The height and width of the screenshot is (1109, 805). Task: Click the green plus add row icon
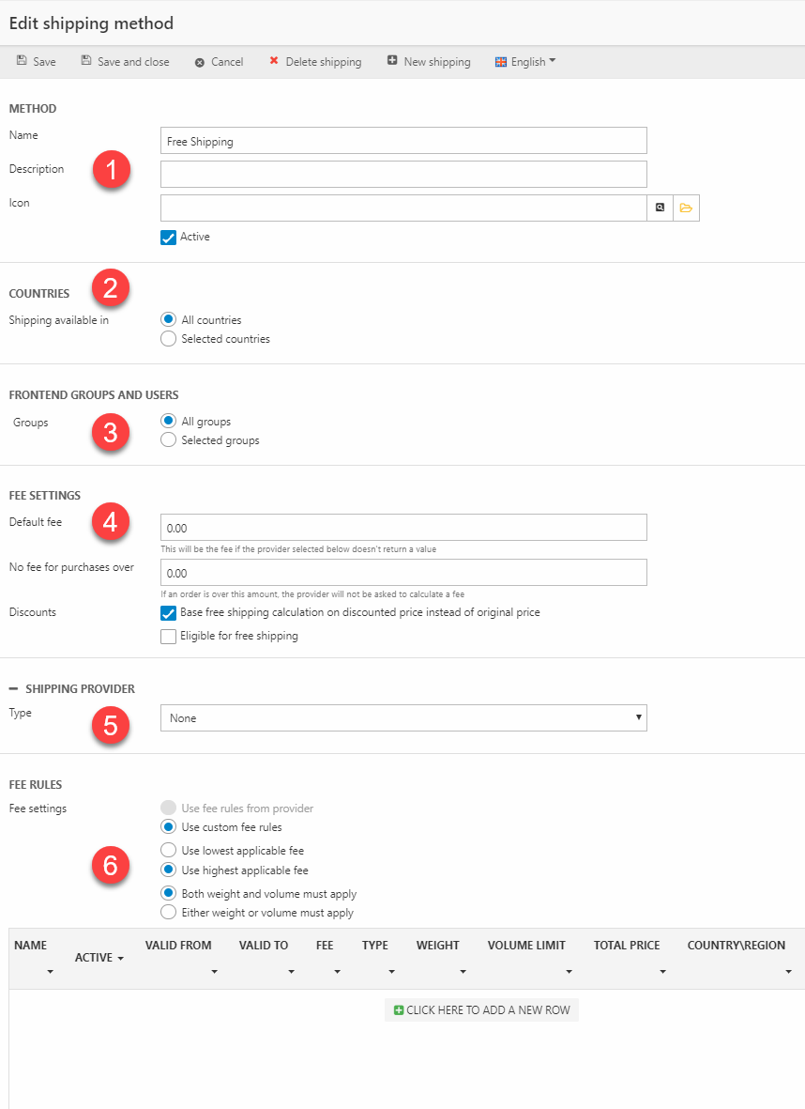pyautogui.click(x=399, y=1010)
